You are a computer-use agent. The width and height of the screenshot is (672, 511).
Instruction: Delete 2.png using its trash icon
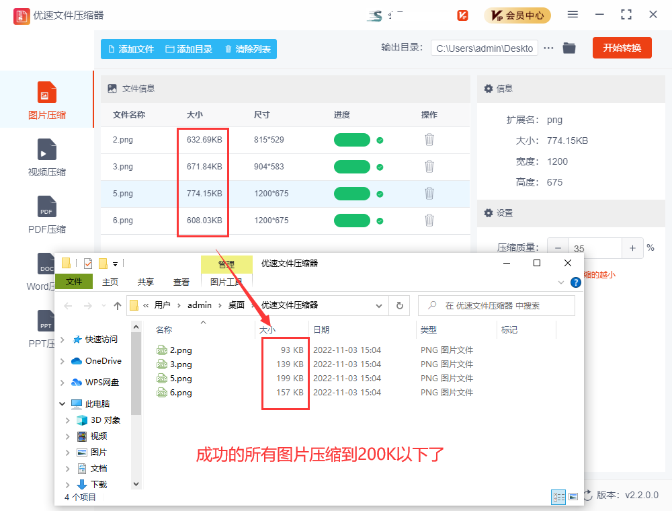(429, 140)
